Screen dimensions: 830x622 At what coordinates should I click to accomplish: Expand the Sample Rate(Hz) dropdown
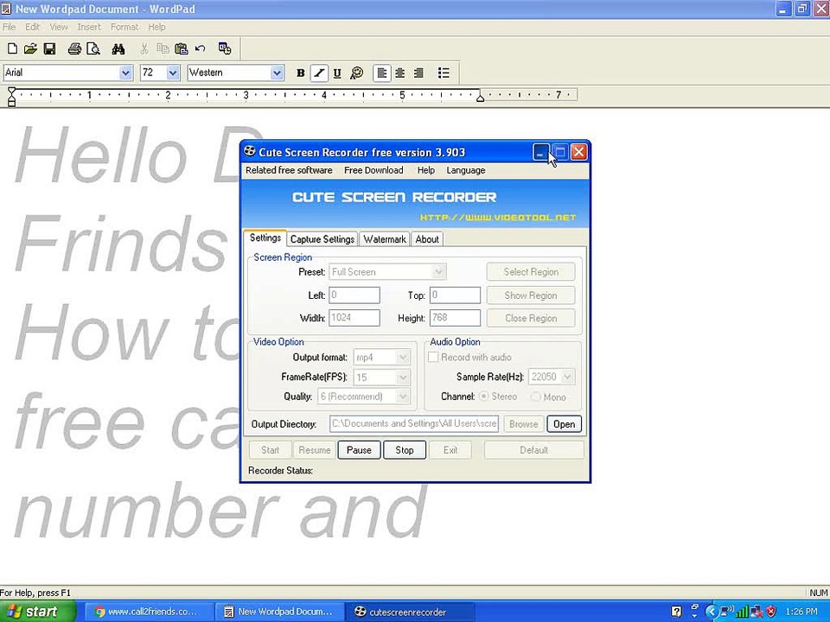567,377
